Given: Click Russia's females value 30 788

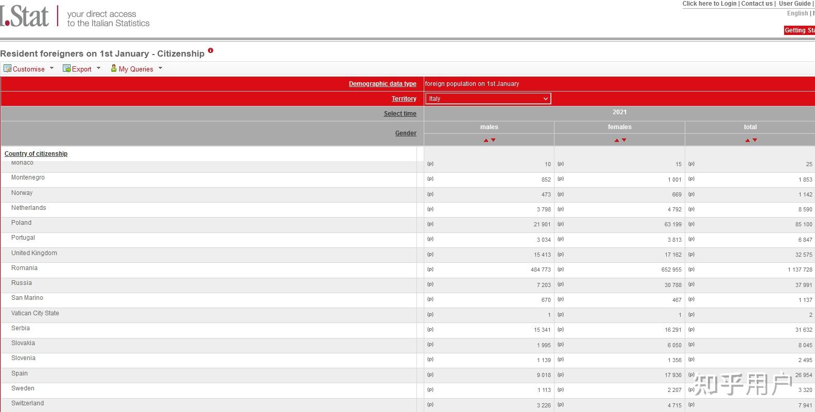Looking at the screenshot, I should [673, 285].
